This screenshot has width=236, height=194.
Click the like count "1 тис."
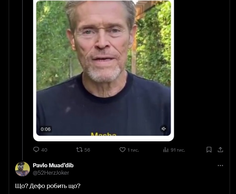pyautogui.click(x=133, y=150)
